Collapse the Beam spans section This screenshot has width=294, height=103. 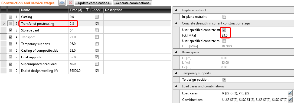pos(176,52)
